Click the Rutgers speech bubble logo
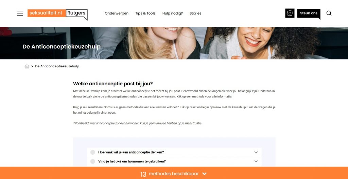Image resolution: width=348 pixels, height=179 pixels. [x=77, y=14]
